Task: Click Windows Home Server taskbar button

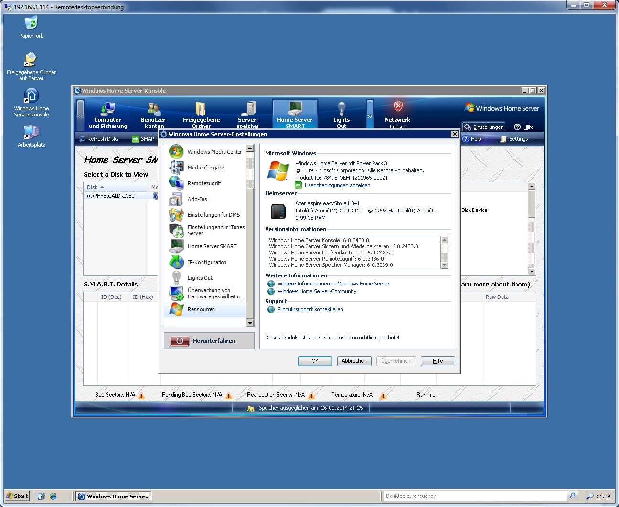Action: (x=114, y=496)
